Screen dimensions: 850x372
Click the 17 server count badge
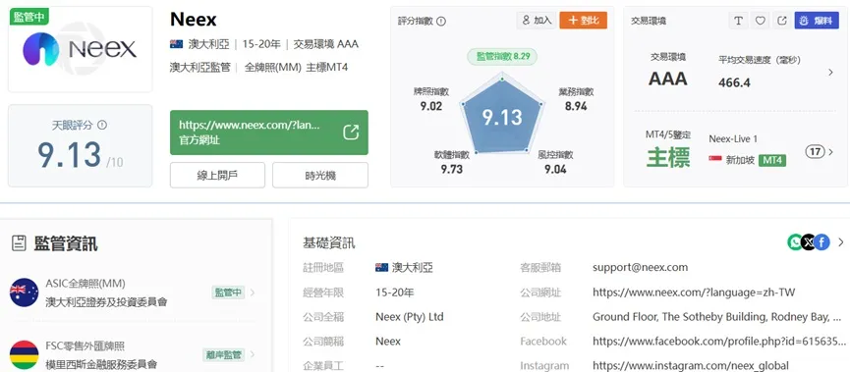pos(815,151)
